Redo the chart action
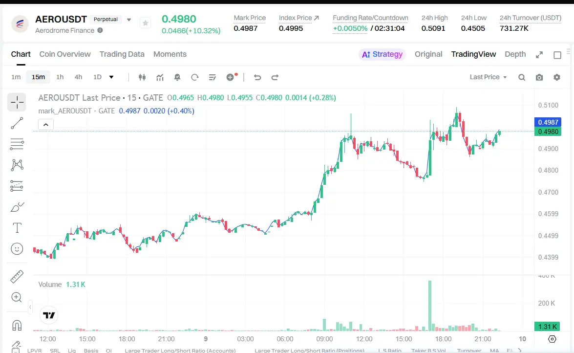Viewport: 574px width, 353px height. coord(275,77)
